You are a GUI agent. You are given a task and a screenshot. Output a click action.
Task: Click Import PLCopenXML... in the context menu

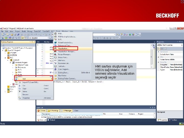pyautogui.click(x=36, y=82)
